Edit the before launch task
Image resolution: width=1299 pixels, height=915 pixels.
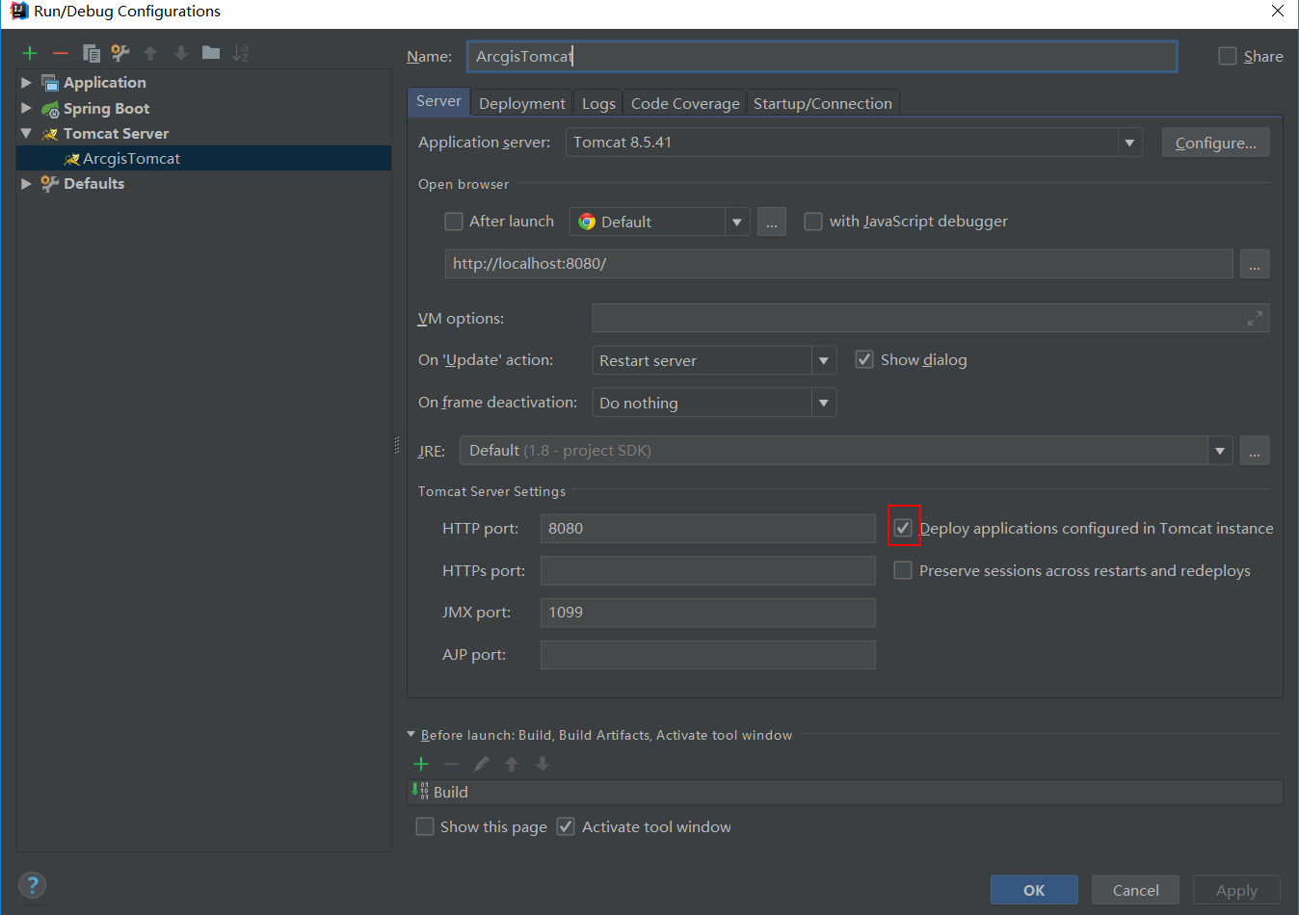482,764
